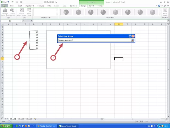Screen dimensions: 170x128
Task: Open the Review ribbon tab
Action: point(57,6)
